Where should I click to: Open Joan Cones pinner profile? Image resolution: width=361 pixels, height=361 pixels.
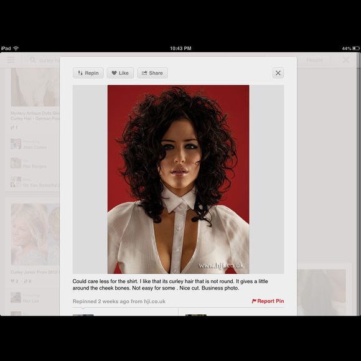(x=35, y=147)
